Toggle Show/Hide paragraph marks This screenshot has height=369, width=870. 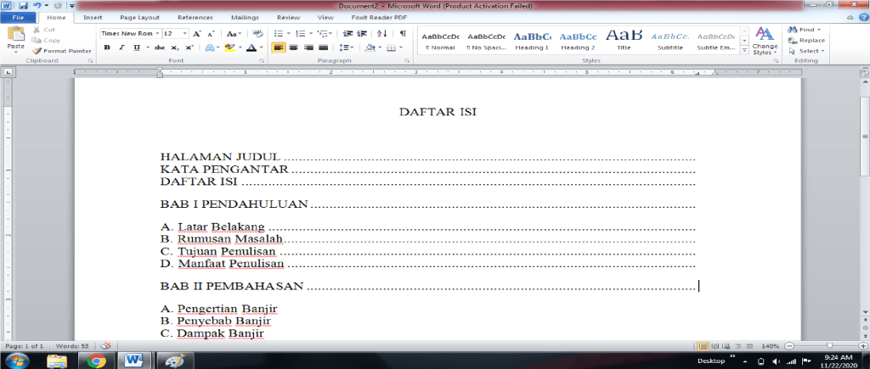coord(402,33)
